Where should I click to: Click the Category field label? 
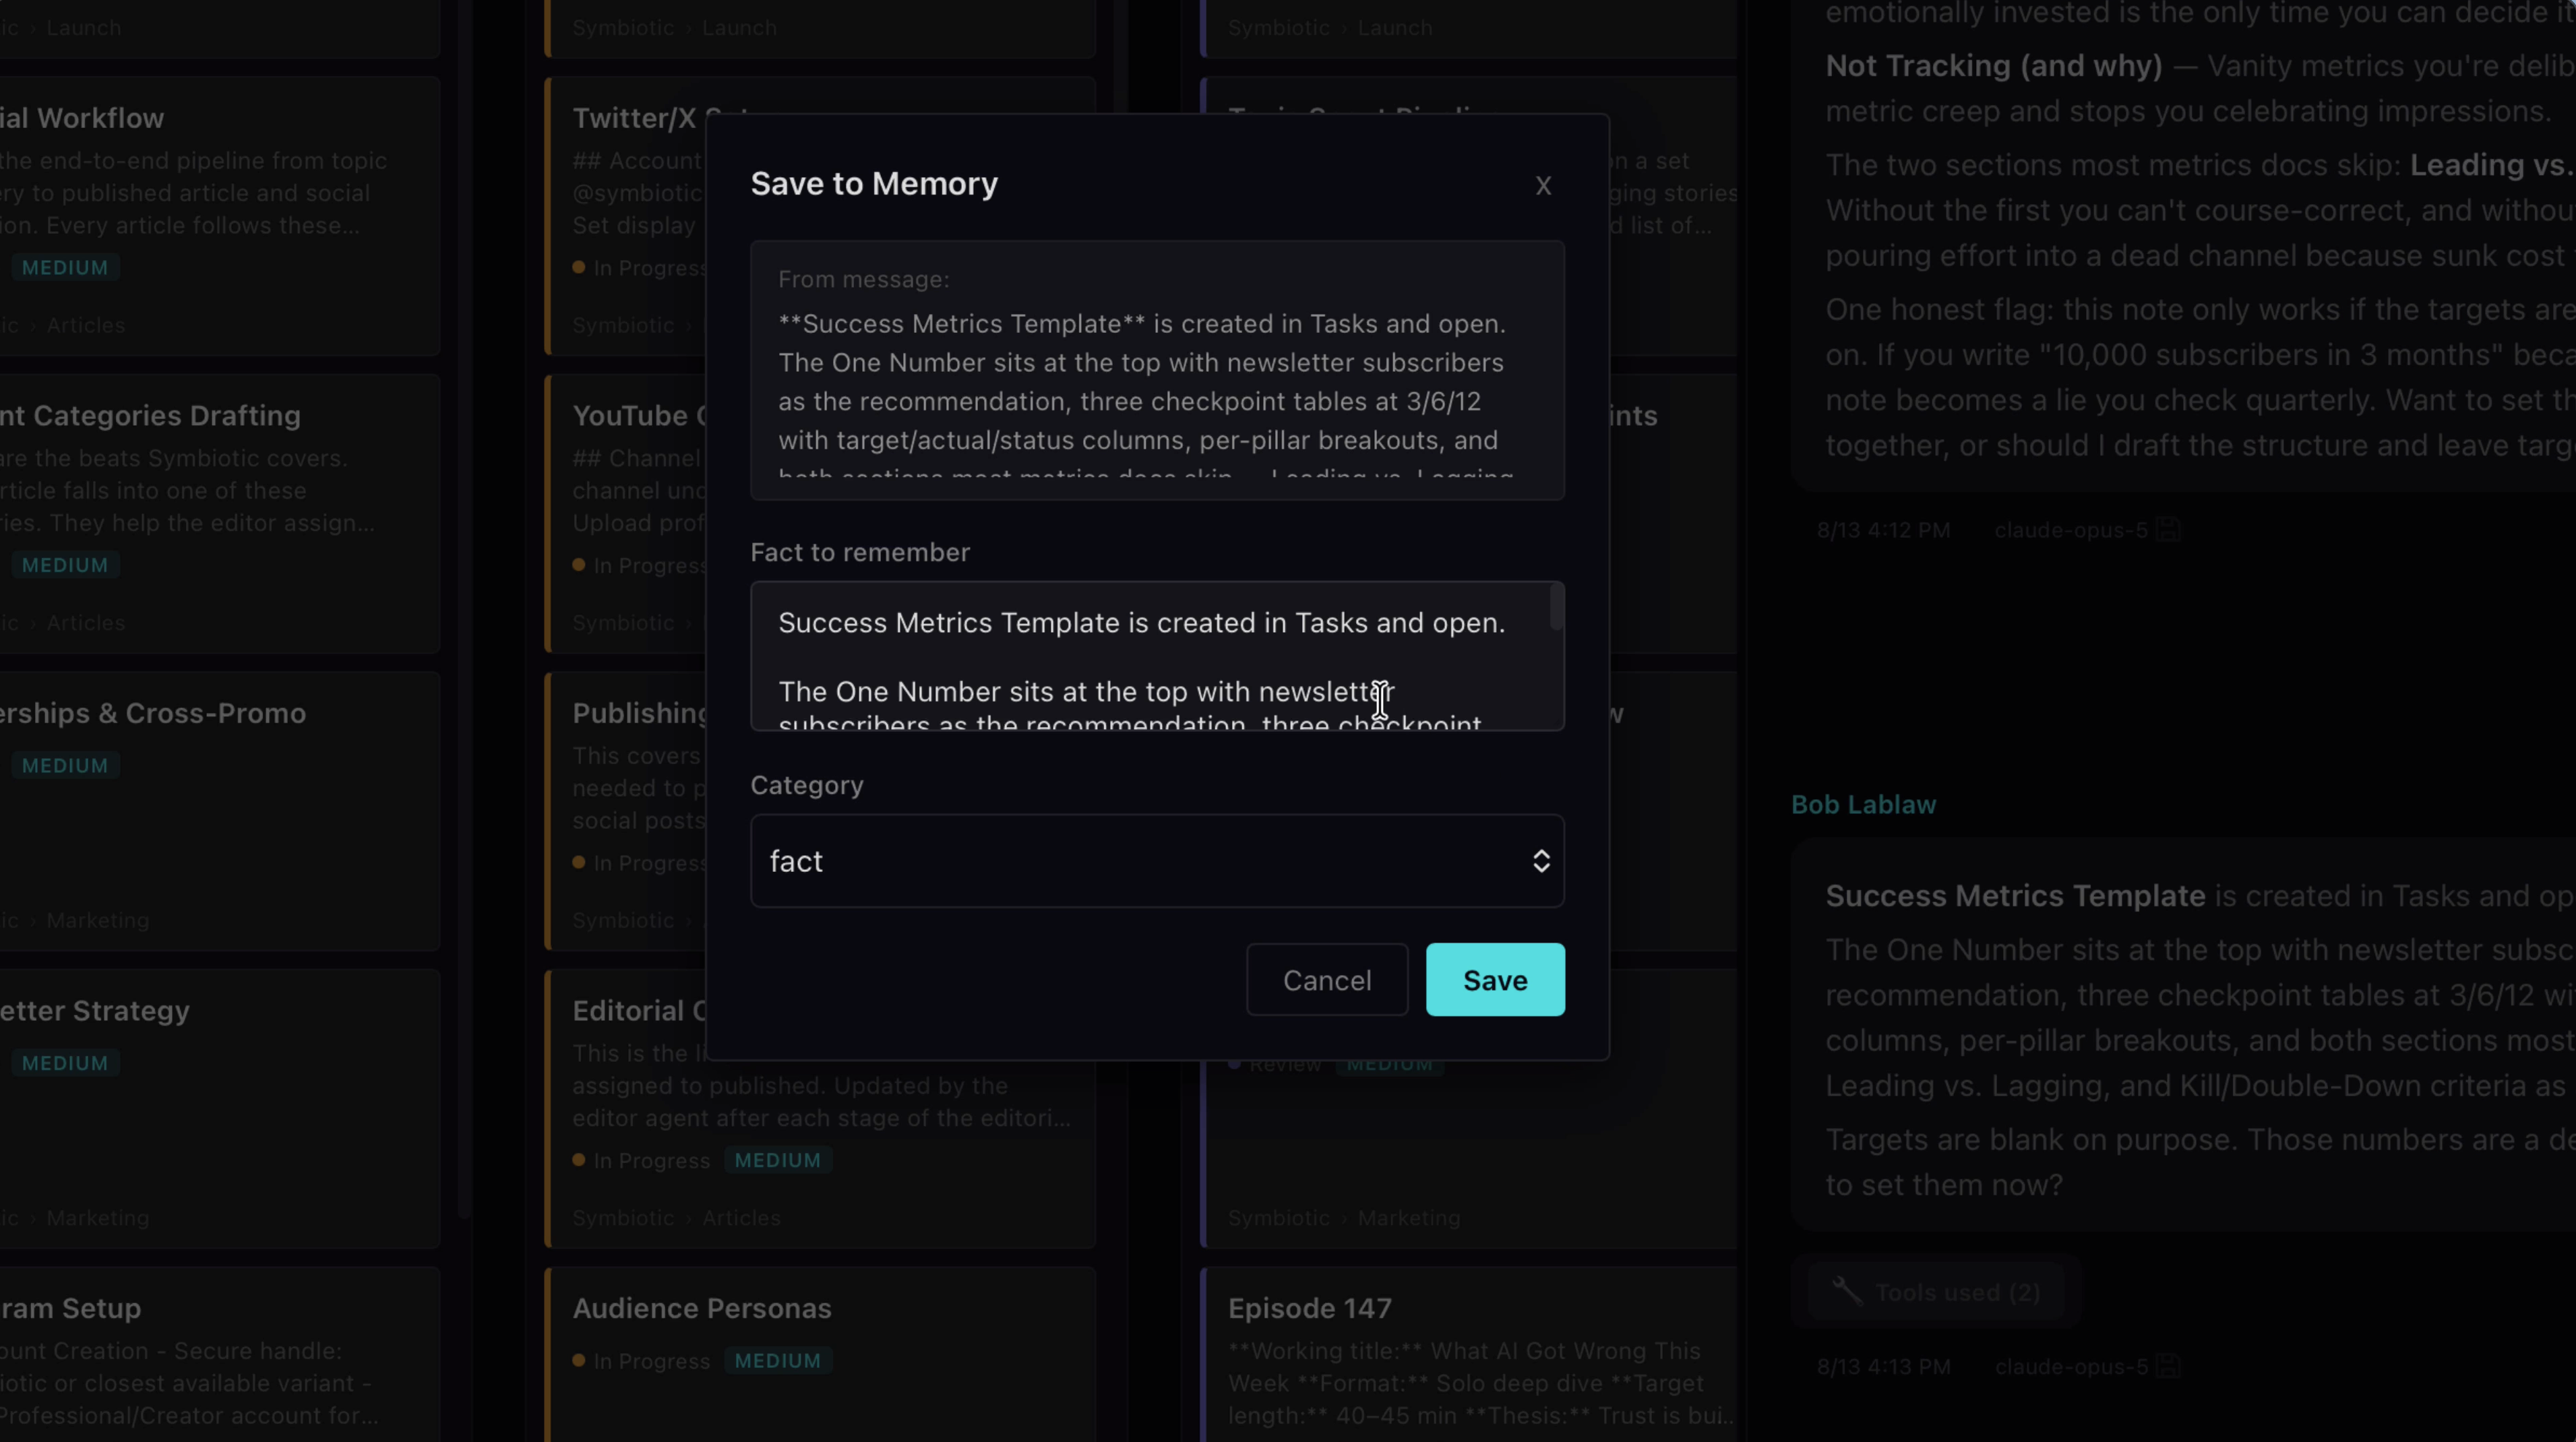(x=807, y=785)
